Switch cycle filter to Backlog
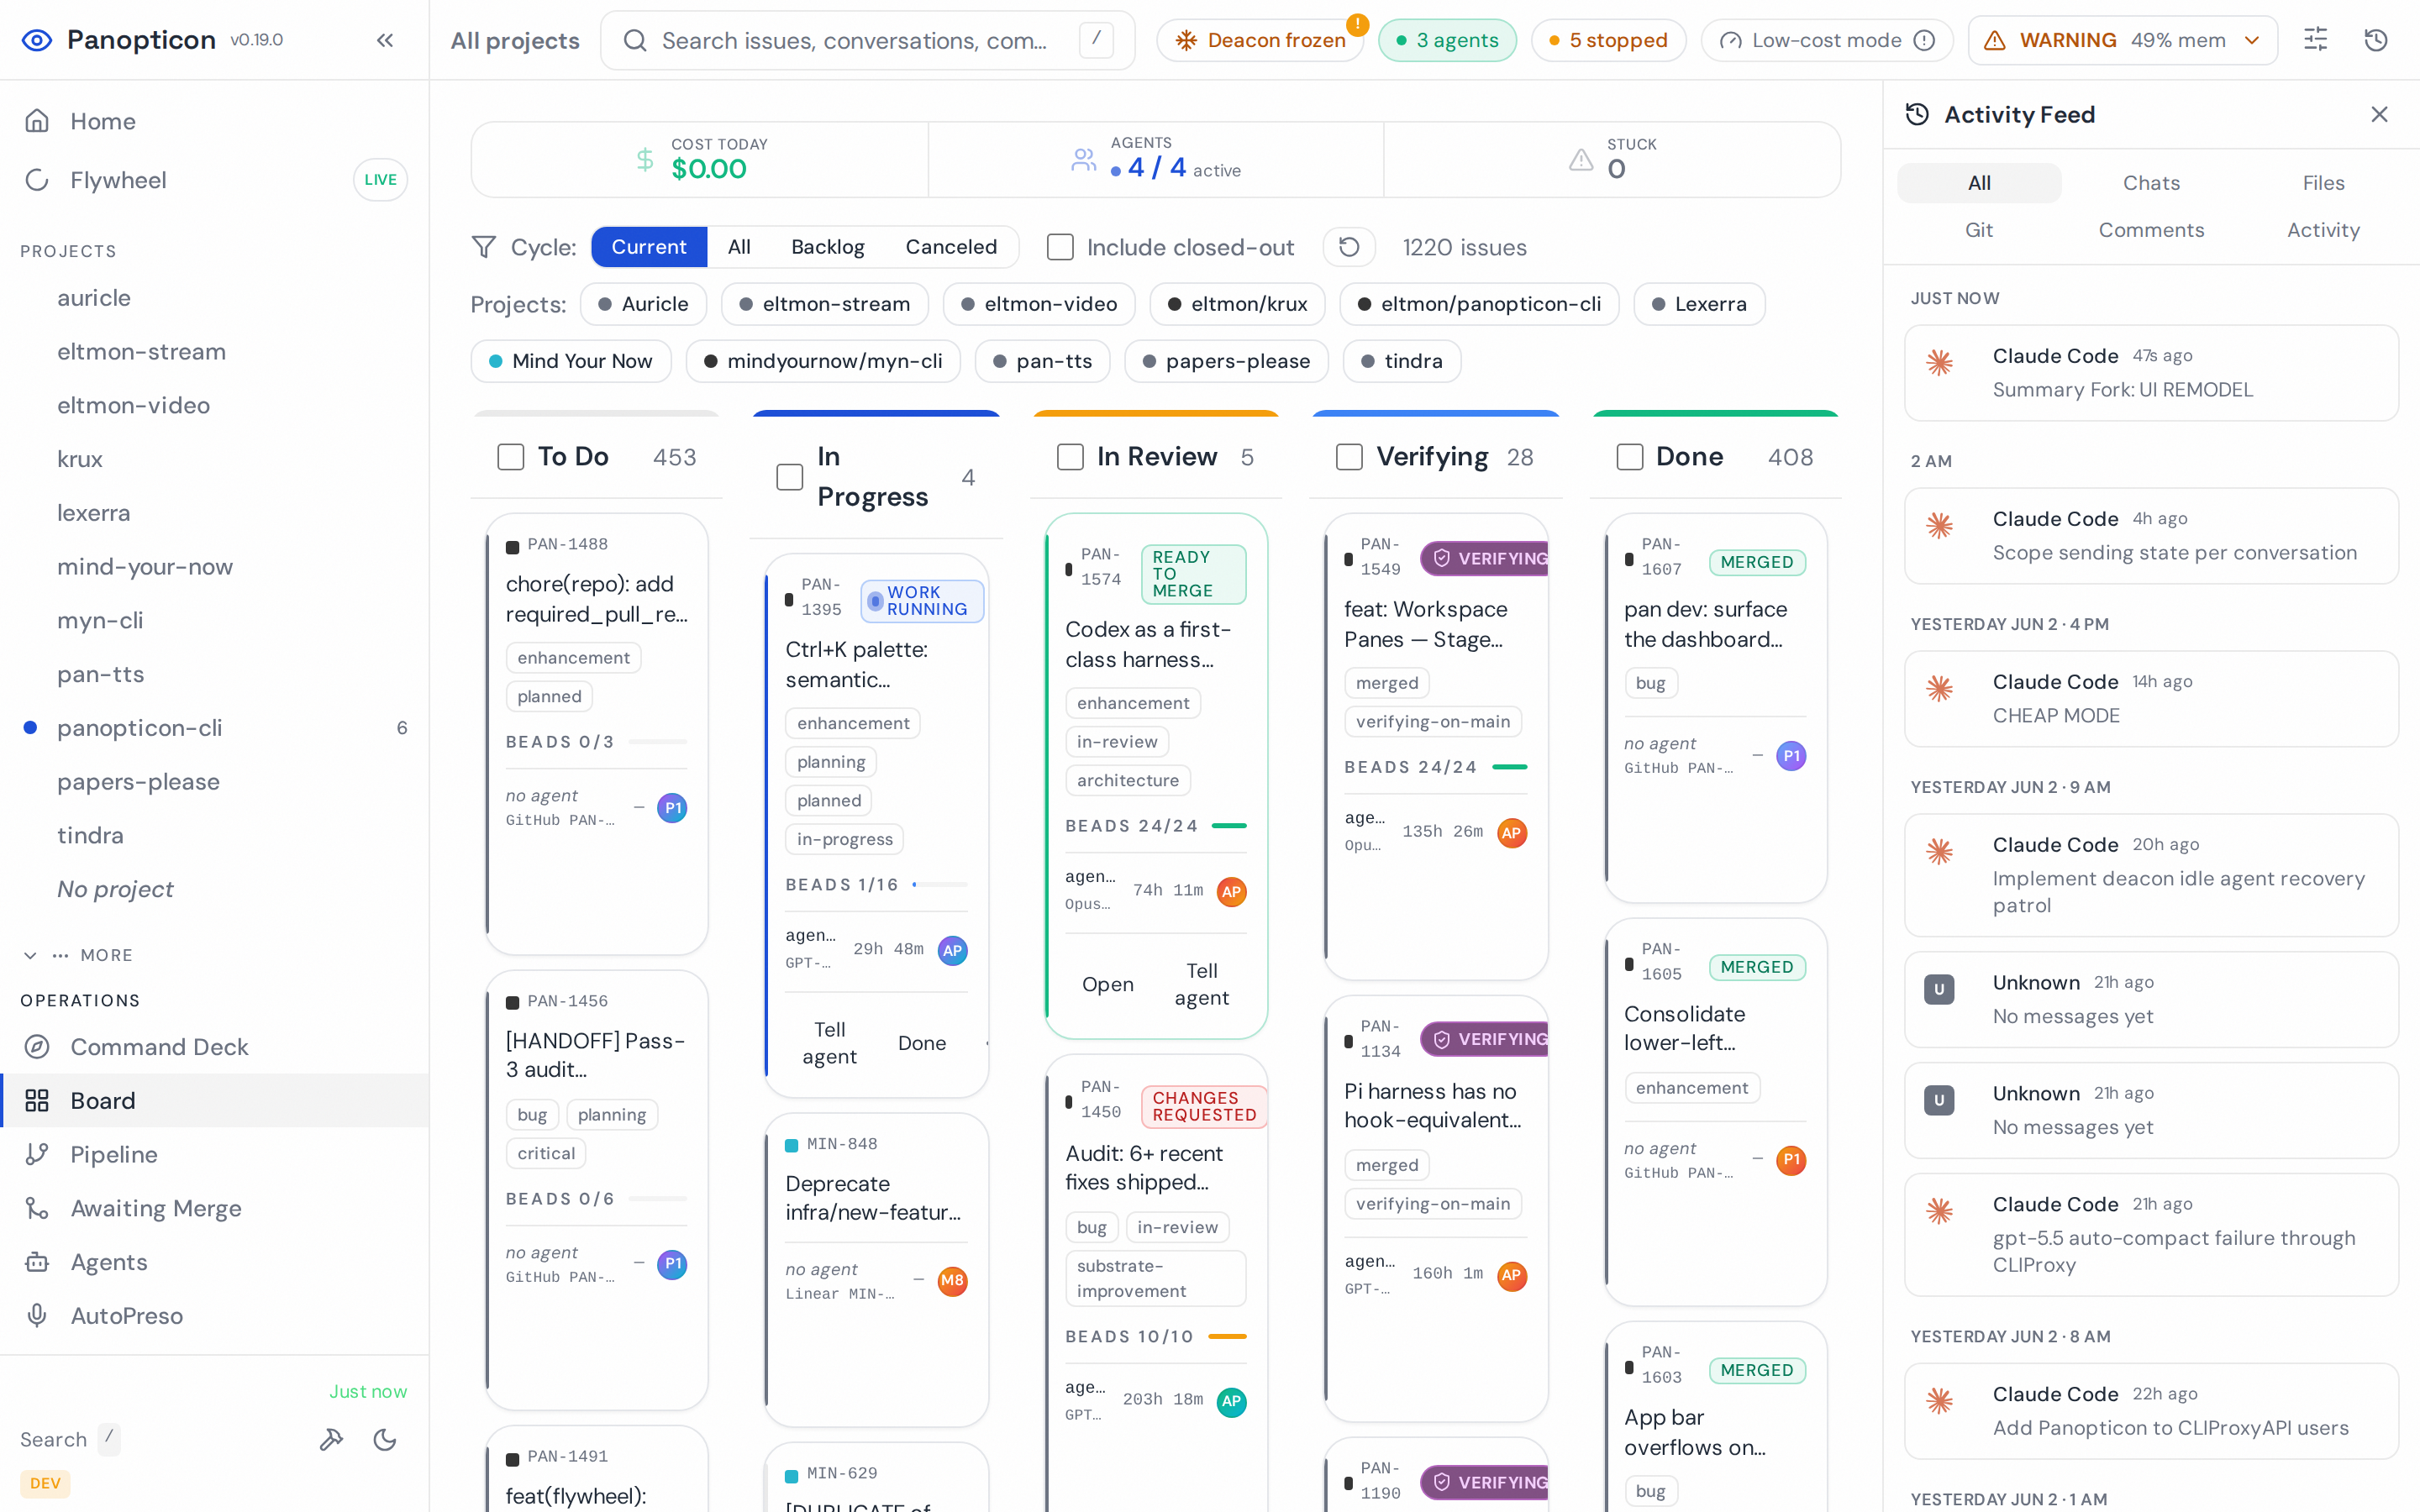The height and width of the screenshot is (1512, 2420). (827, 247)
